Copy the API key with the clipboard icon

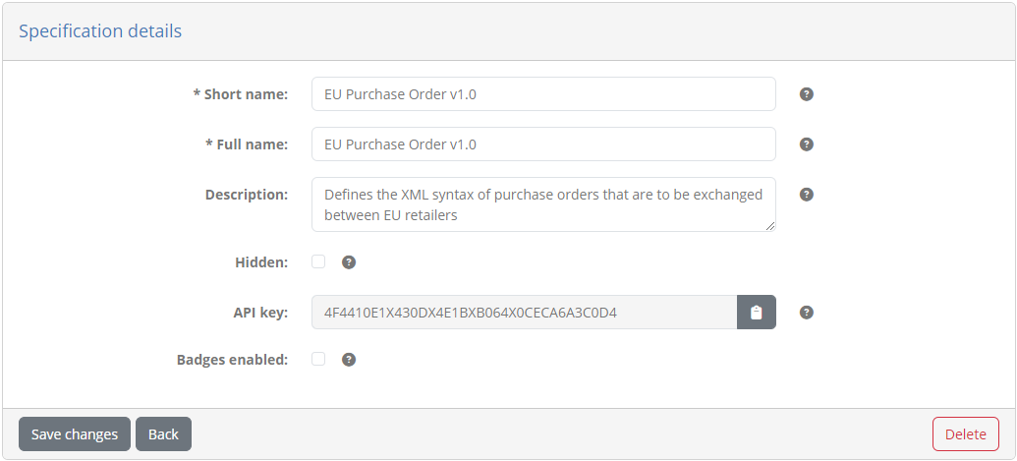point(757,313)
